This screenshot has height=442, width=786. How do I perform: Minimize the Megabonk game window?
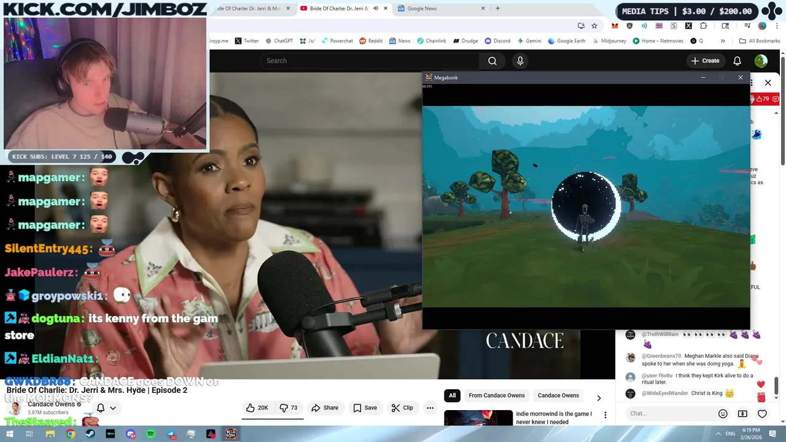[x=703, y=77]
